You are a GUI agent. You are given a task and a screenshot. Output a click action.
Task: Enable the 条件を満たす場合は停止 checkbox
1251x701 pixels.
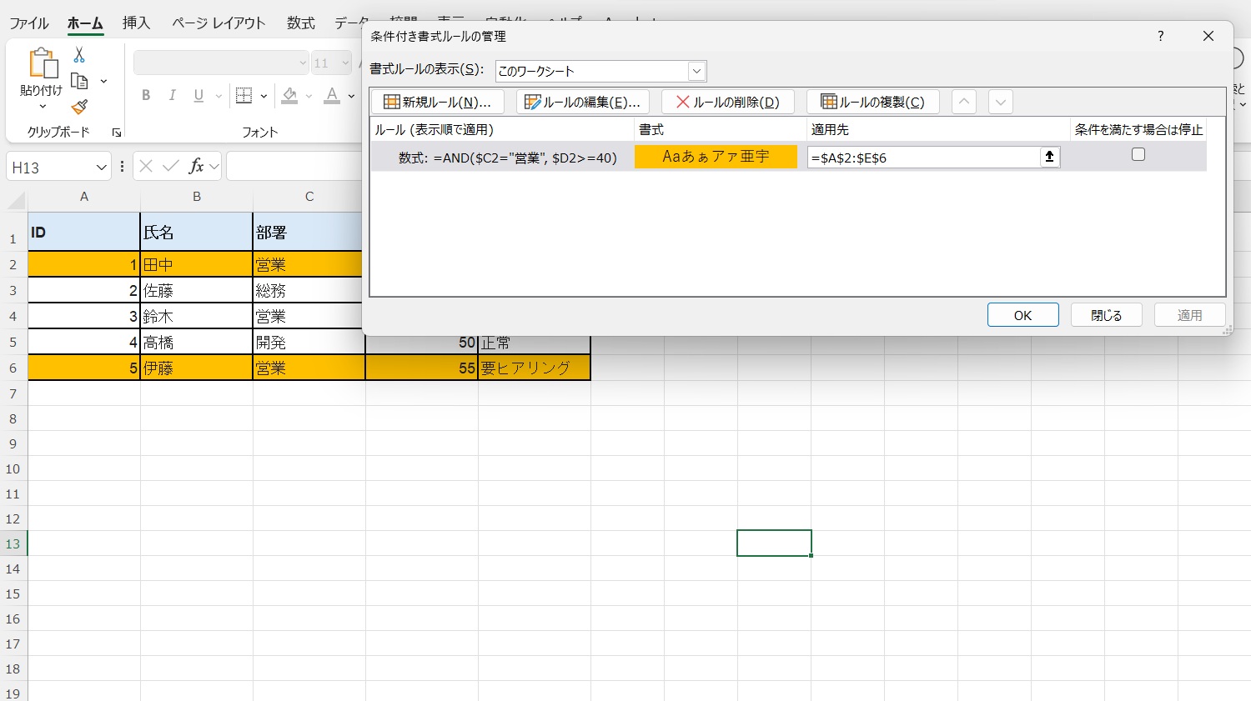[1138, 155]
